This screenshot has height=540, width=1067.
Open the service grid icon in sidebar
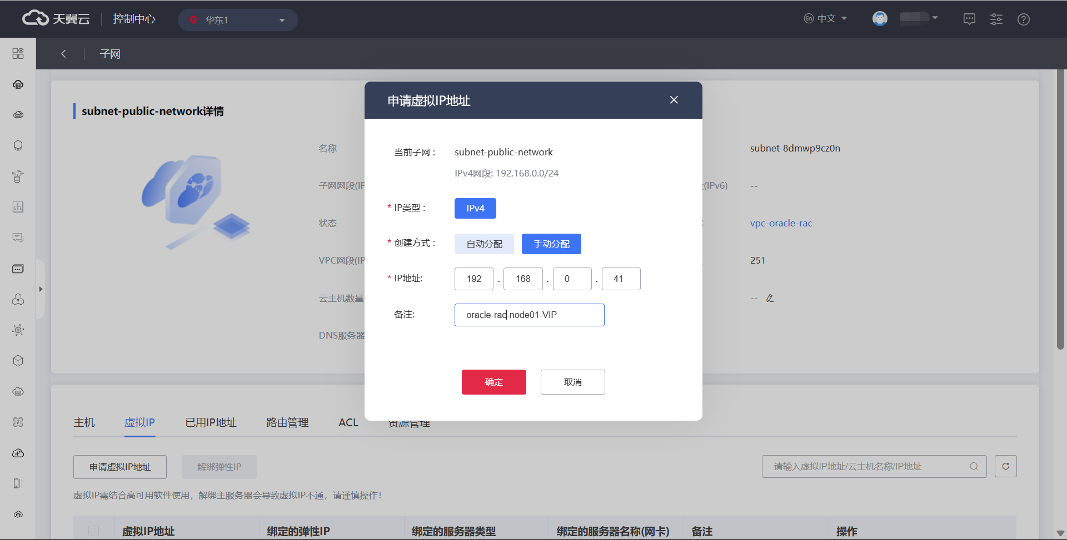point(18,53)
